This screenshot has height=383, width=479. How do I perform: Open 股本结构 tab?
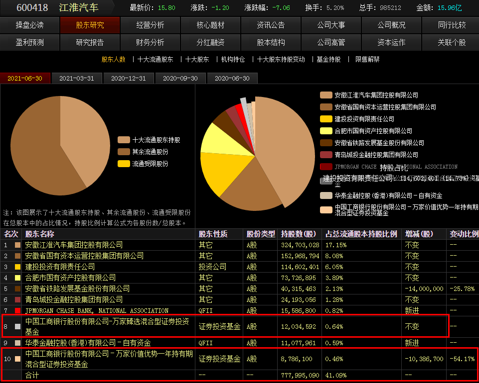(271, 42)
